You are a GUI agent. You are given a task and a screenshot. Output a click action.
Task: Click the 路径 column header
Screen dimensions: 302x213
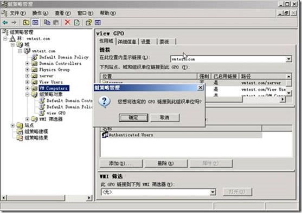click(262, 76)
